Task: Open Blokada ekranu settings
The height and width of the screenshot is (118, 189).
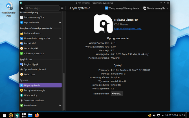Action: click(41, 33)
